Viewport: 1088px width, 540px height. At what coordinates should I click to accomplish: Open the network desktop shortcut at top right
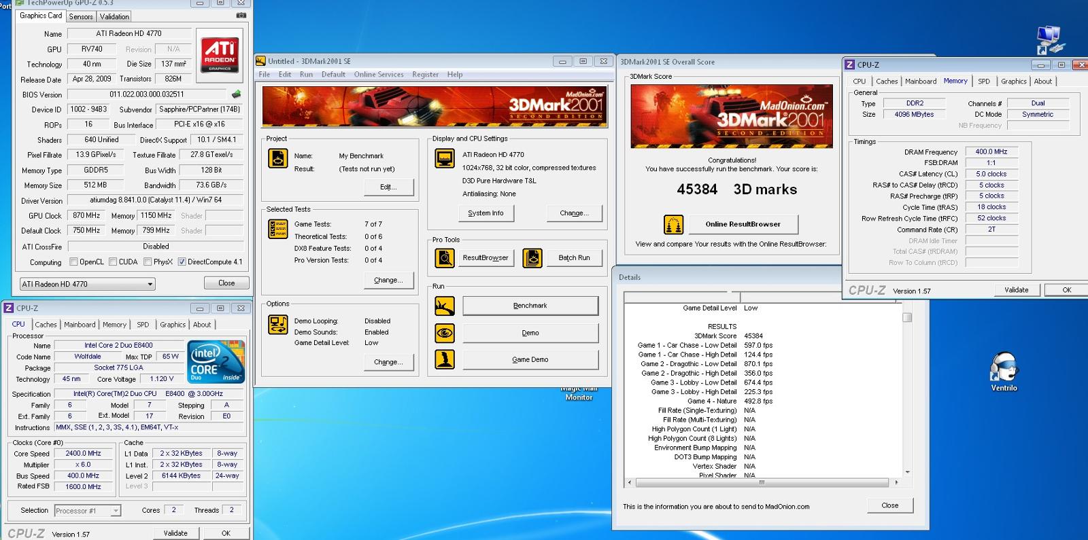pyautogui.click(x=1051, y=40)
